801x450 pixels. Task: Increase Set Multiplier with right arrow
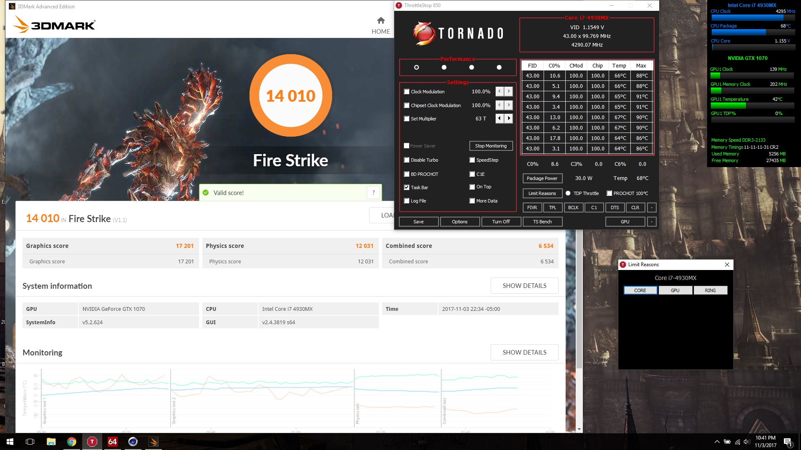coord(509,119)
